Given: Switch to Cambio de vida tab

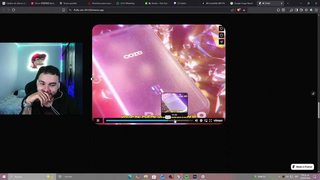Looking at the screenshot, I should 14,3.
